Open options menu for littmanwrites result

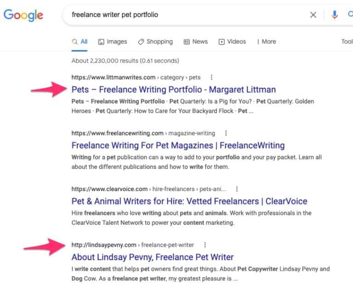(x=211, y=77)
